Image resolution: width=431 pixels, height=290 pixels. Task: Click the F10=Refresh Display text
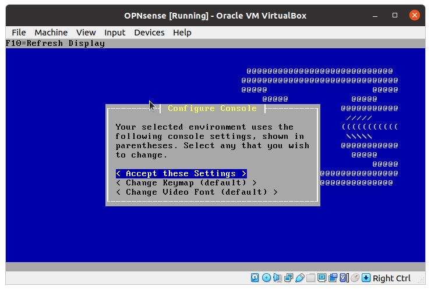click(55, 44)
